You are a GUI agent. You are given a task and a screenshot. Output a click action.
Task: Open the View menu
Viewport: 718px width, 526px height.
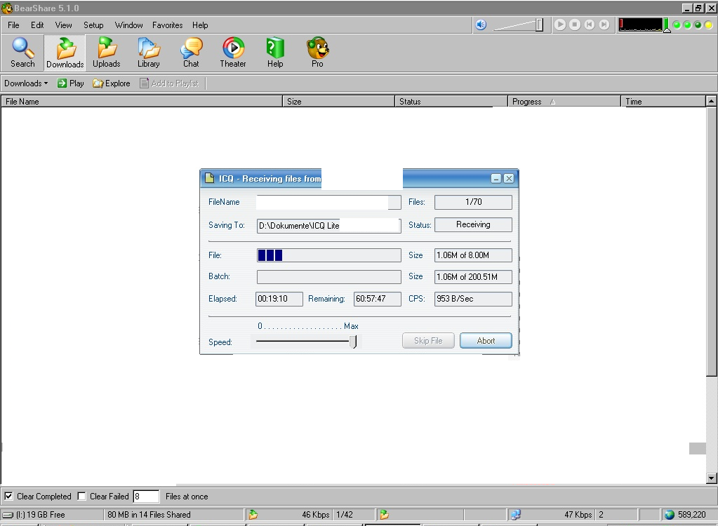click(64, 25)
